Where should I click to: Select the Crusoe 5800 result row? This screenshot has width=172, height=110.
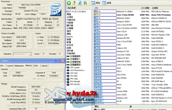(x=133, y=91)
